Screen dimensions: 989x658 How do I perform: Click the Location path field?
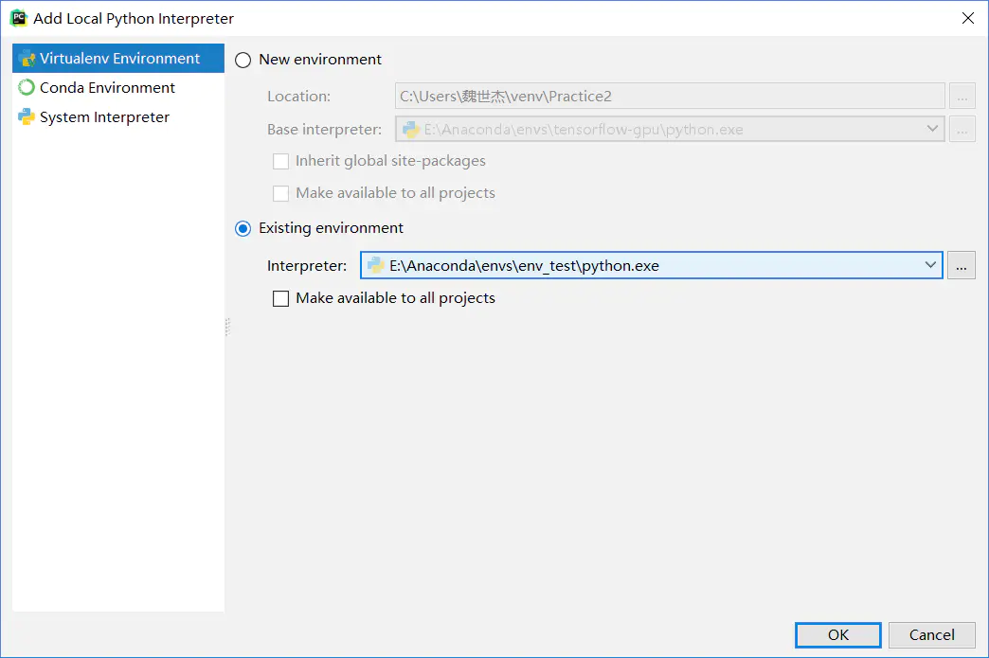pyautogui.click(x=670, y=96)
